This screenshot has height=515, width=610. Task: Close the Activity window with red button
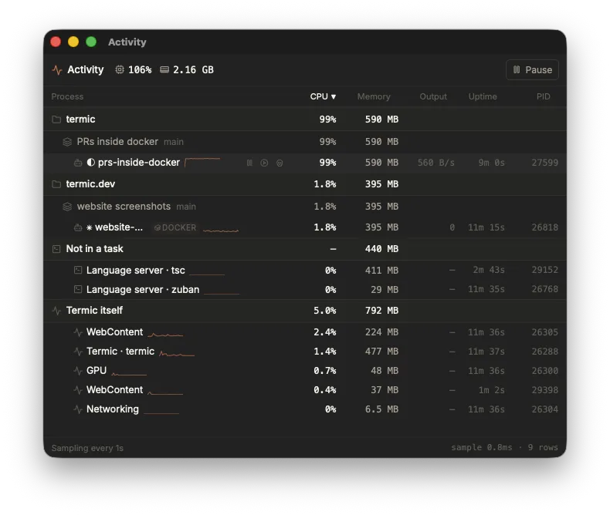coord(56,42)
